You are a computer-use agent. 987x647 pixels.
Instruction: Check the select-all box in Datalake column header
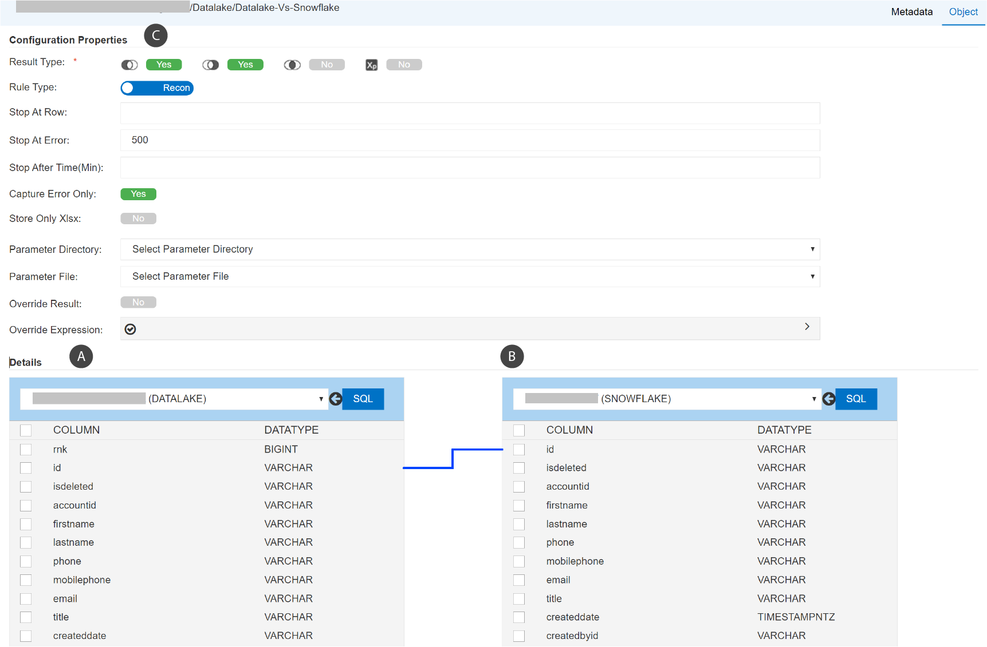26,430
